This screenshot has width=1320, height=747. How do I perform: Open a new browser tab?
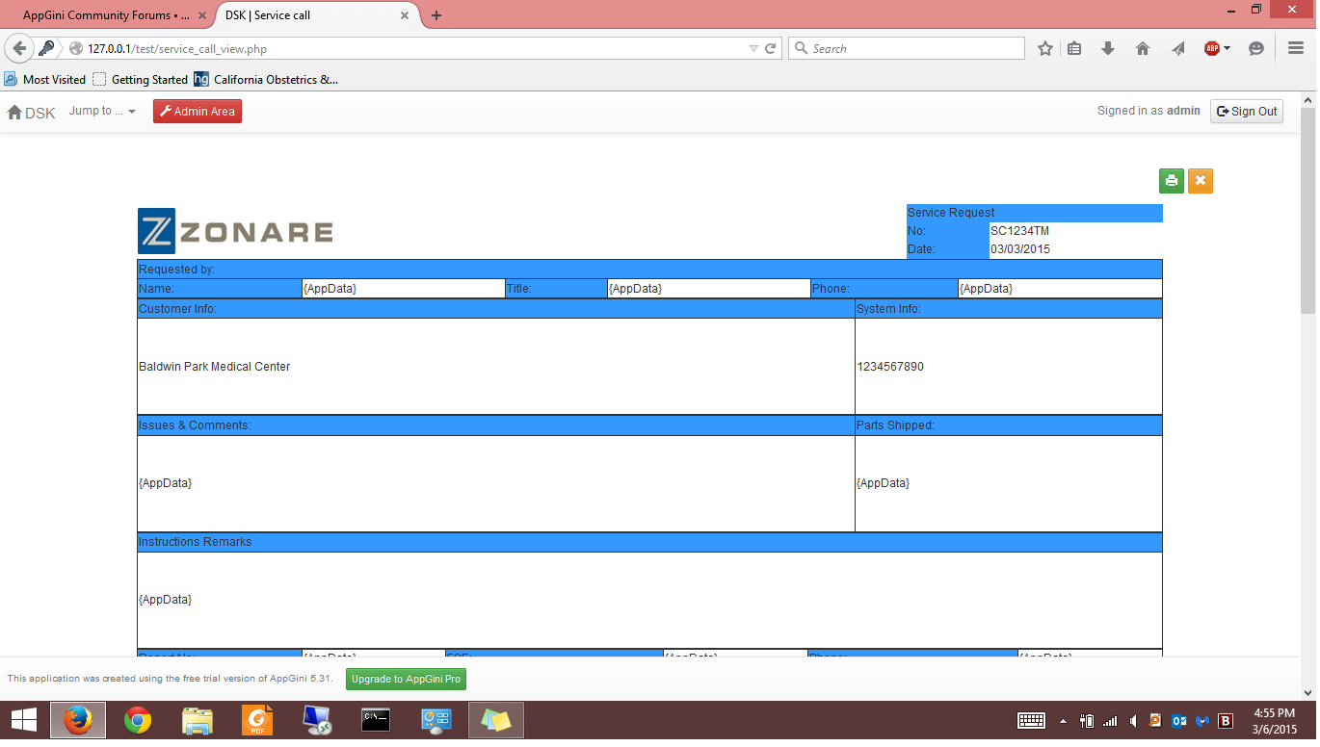(436, 15)
